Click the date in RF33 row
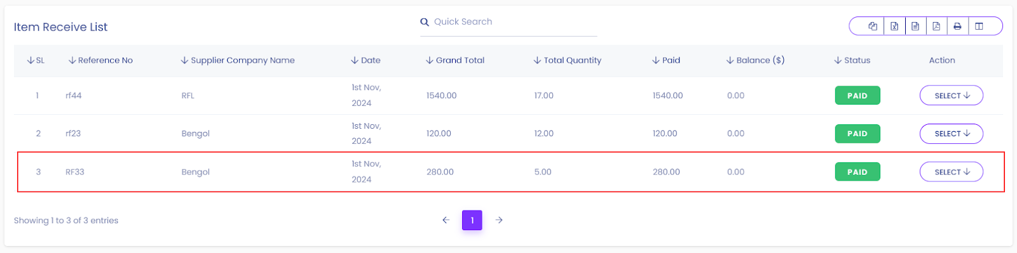The width and height of the screenshot is (1017, 253). pyautogui.click(x=366, y=171)
